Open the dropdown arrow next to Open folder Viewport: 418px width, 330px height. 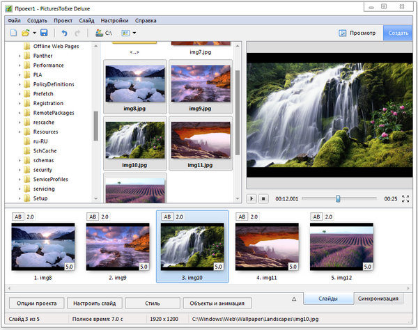35,33
